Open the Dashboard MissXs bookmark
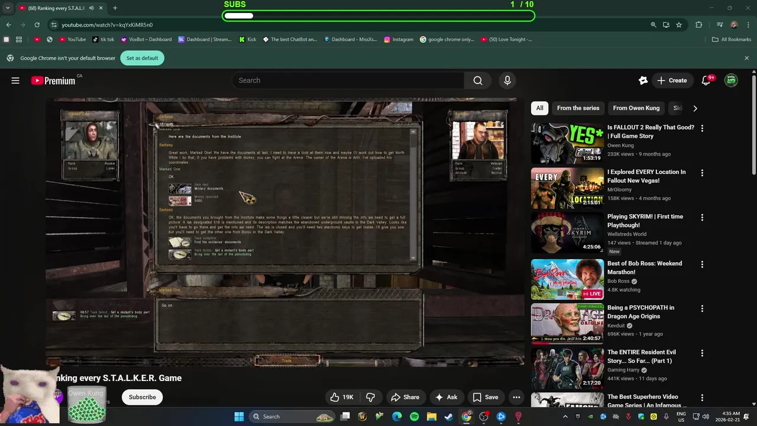This screenshot has height=426, width=757. (x=350, y=40)
